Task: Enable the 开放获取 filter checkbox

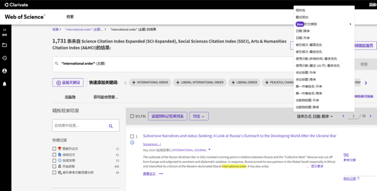Action: tap(54, 166)
